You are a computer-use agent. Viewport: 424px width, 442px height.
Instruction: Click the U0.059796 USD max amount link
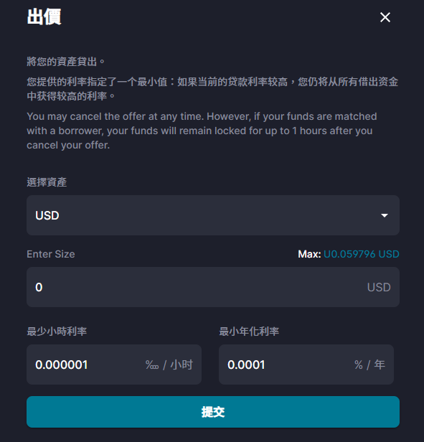[x=362, y=254]
